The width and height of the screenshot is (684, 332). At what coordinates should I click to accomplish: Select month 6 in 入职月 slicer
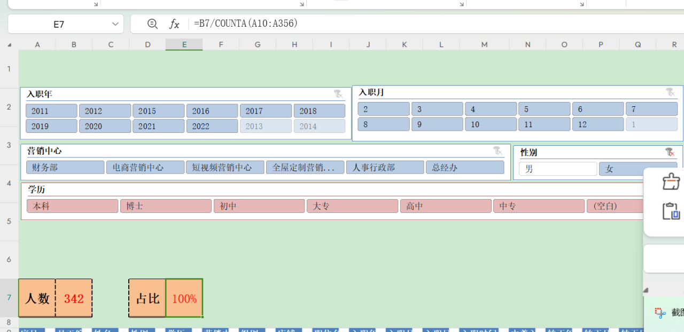point(598,109)
